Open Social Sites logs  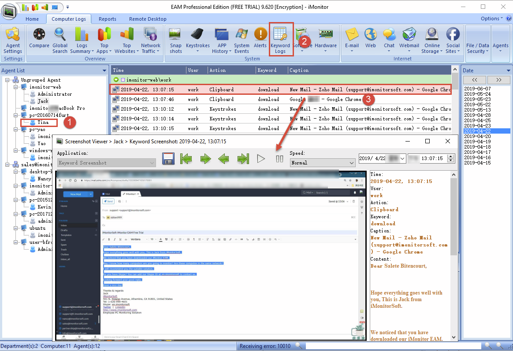(x=453, y=41)
